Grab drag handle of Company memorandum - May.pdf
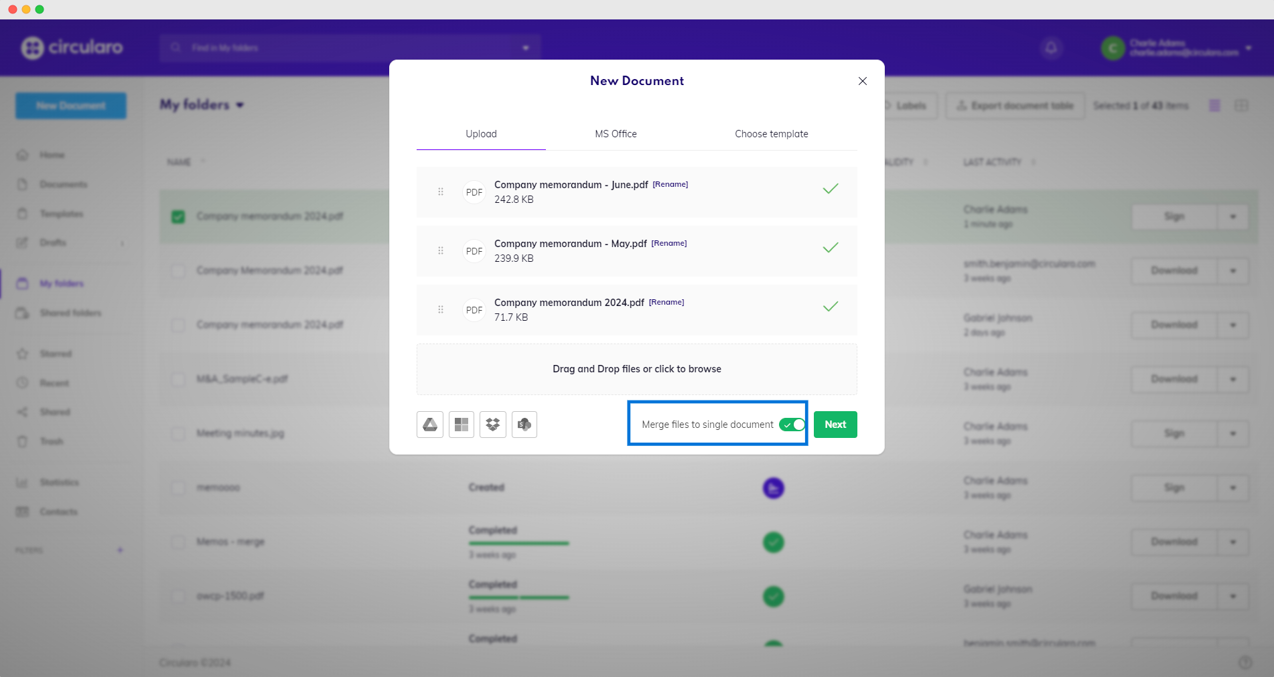 coord(441,251)
